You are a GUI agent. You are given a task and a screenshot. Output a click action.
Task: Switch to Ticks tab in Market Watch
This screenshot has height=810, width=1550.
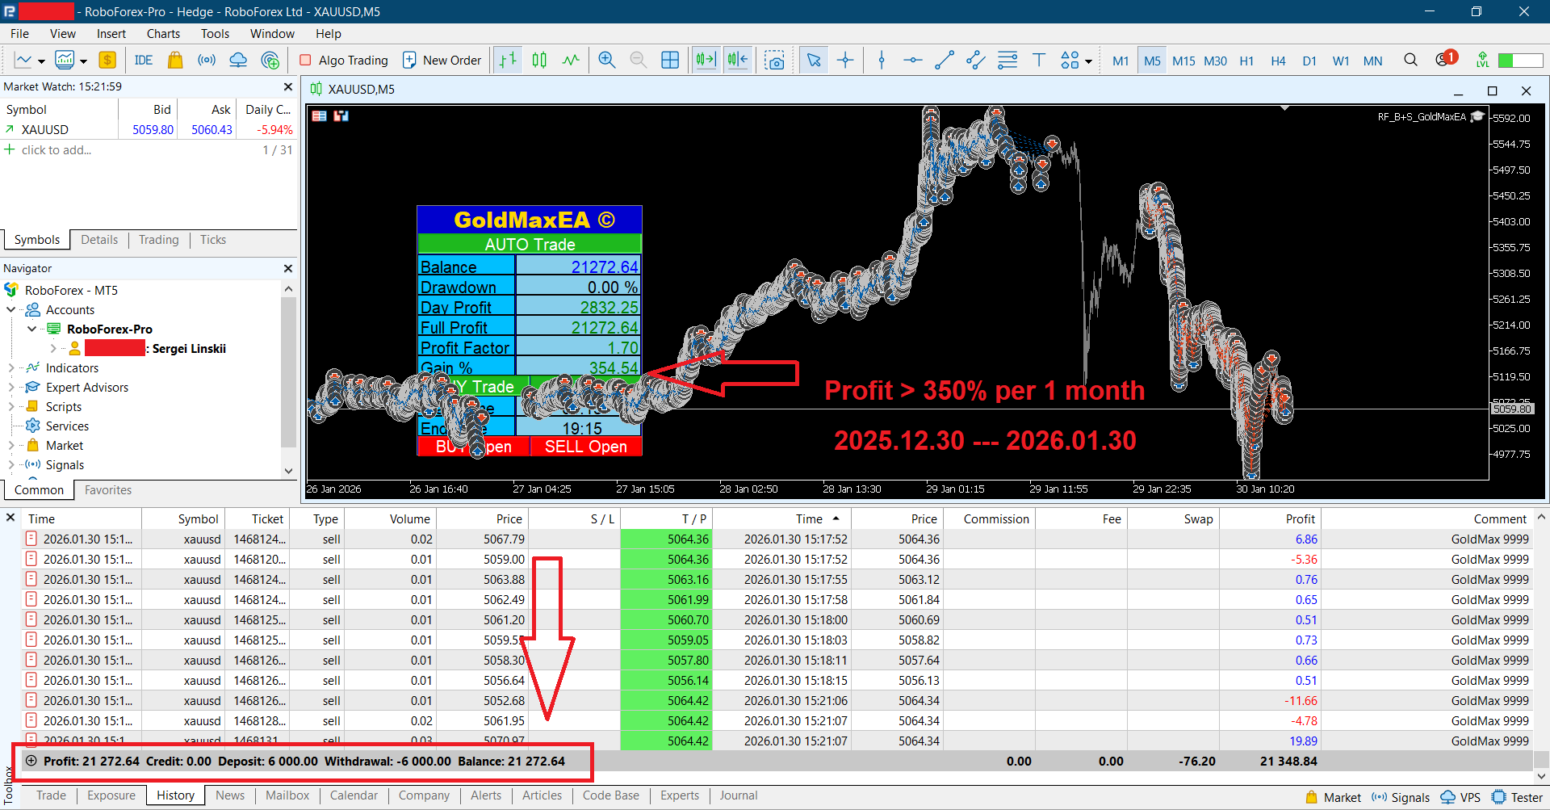[213, 240]
